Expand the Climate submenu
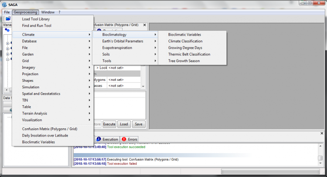The width and height of the screenshot is (327, 177). tap(53, 34)
